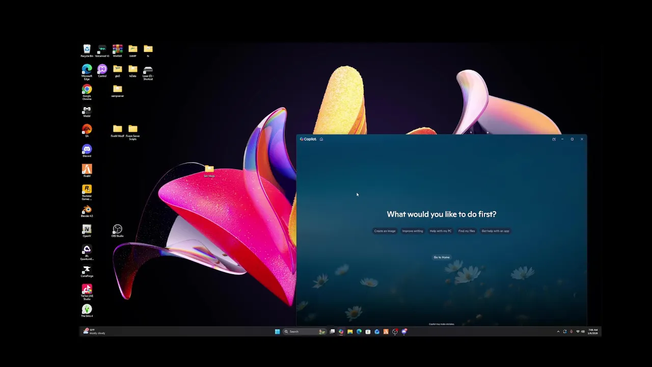Click the Copilot home icon in title bar
Viewport: 652px width, 367px height.
[321, 139]
